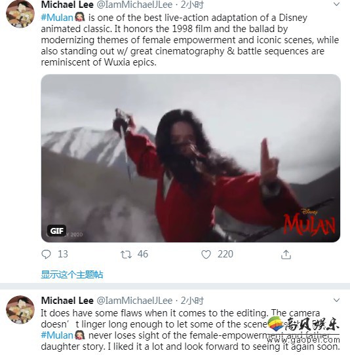Open Michael Lee avatar on second tweet
The width and height of the screenshot is (350, 355).
coord(20,310)
